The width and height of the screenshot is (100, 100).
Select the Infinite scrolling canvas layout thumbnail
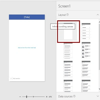click(x=68, y=31)
